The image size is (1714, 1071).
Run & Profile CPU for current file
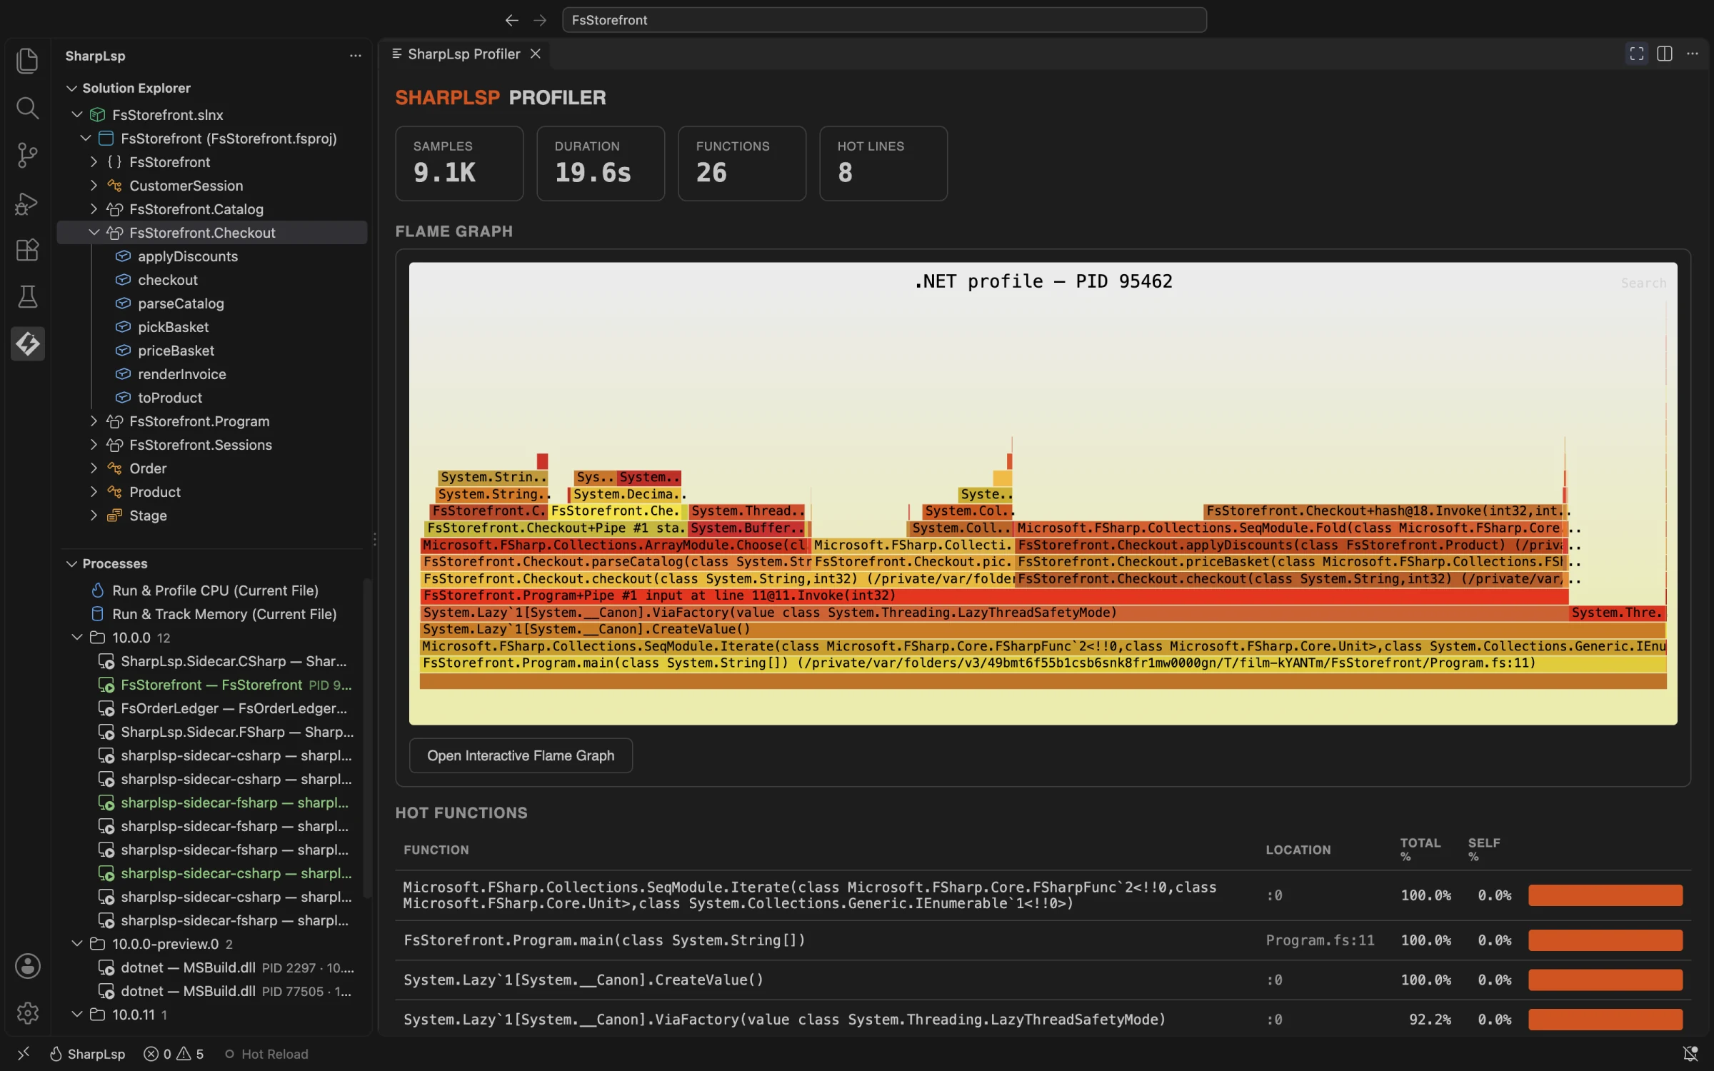[214, 590]
